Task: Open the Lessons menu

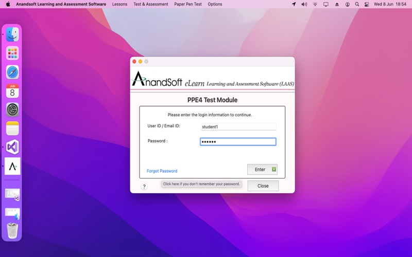Action: click(x=119, y=4)
